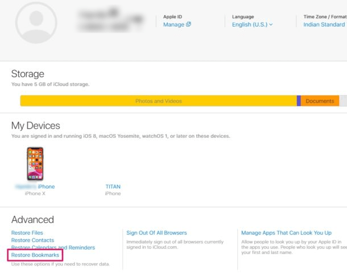The height and width of the screenshot is (279, 347).
Task: Expand the English (U.S.) language dropdown
Action: pos(252,24)
